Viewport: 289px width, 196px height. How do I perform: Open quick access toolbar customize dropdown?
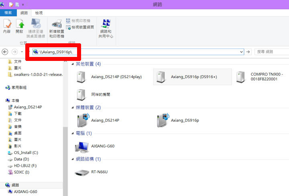click(23, 4)
